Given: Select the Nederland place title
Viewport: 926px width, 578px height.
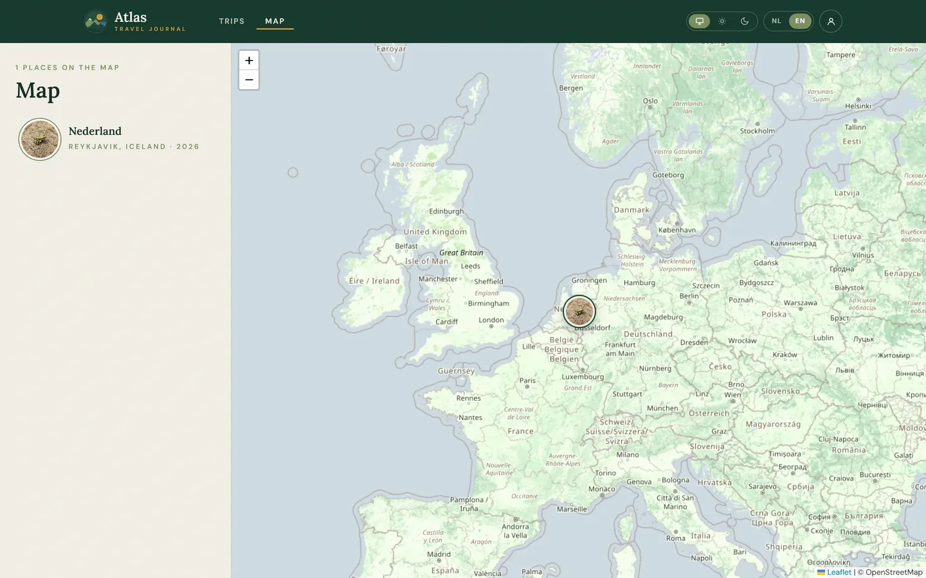Looking at the screenshot, I should point(95,131).
